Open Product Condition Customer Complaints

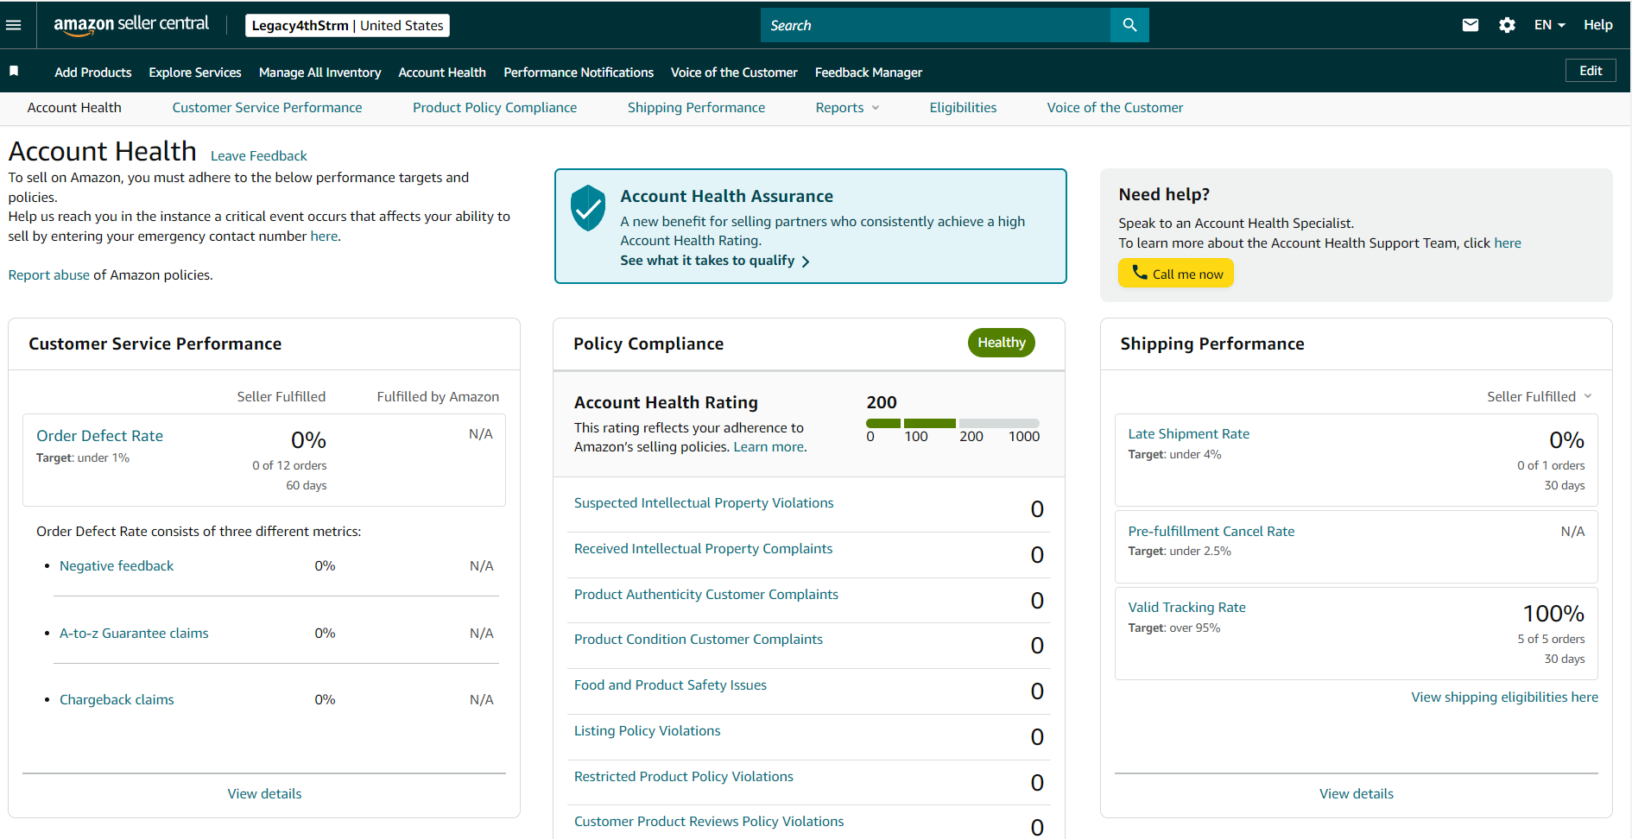[x=699, y=640]
